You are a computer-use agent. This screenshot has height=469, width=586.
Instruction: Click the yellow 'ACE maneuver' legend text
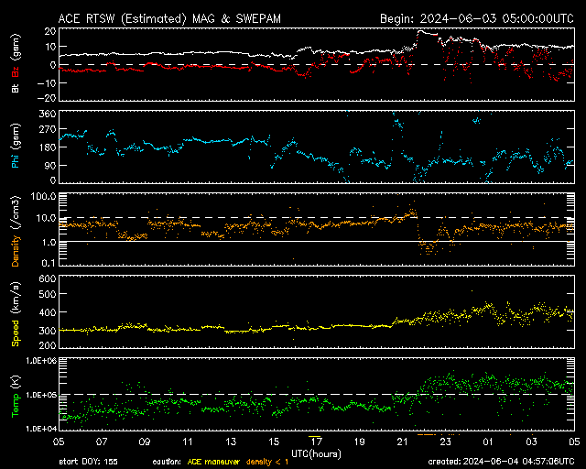(213, 462)
